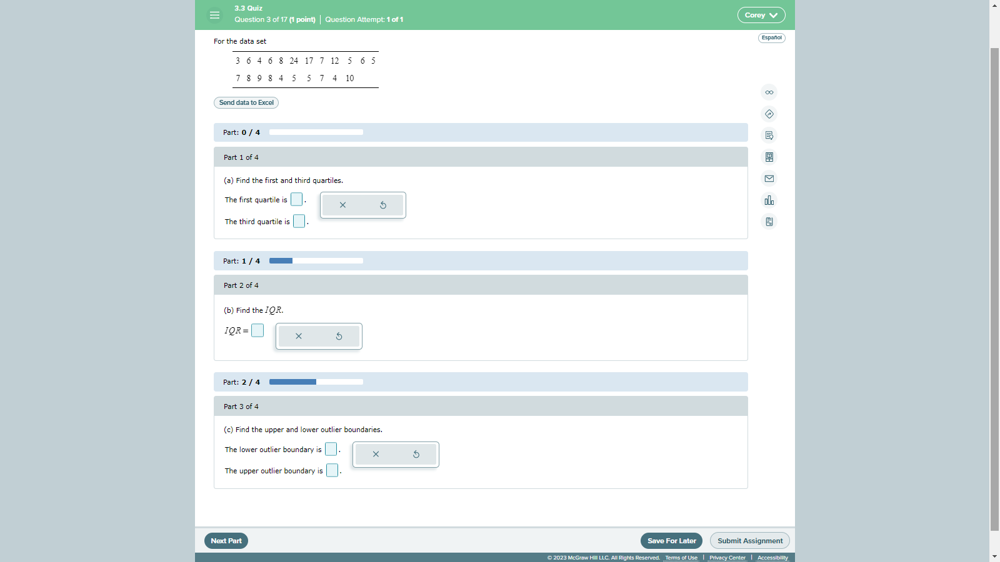Go to the Next Part
1000x562 pixels.
pos(226,541)
